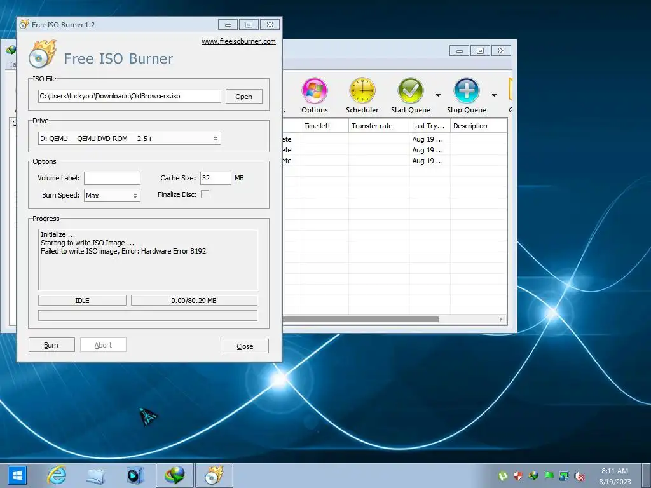This screenshot has height=488, width=651.
Task: Select the second Aug 19 download row
Action: 395,150
